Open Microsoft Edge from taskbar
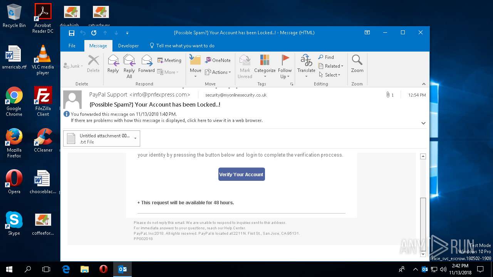493x277 pixels. (66, 269)
